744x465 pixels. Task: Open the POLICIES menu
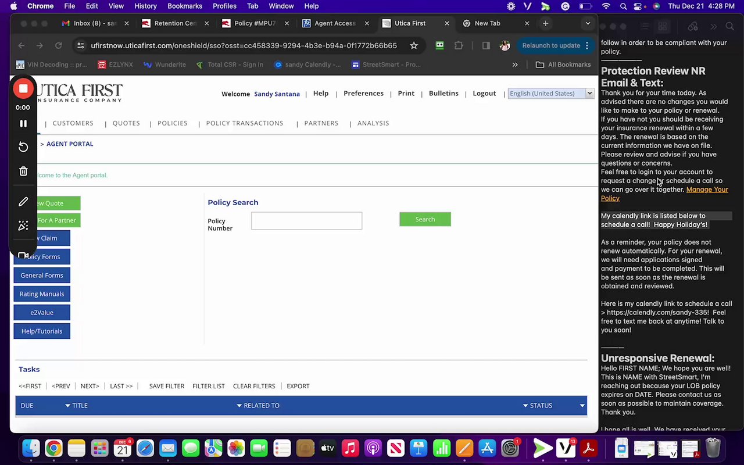pos(173,123)
